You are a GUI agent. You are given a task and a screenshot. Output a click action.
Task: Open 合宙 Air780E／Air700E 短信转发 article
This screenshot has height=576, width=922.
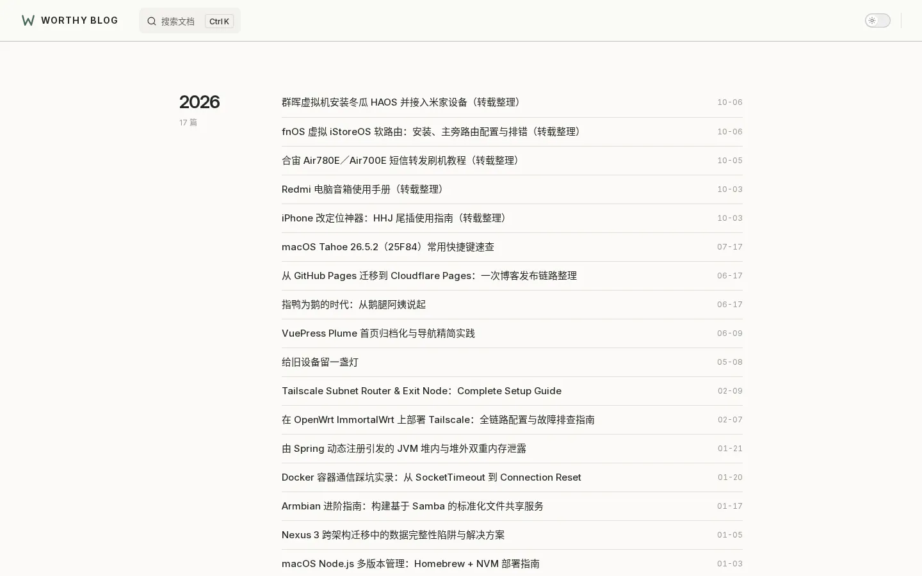point(402,161)
